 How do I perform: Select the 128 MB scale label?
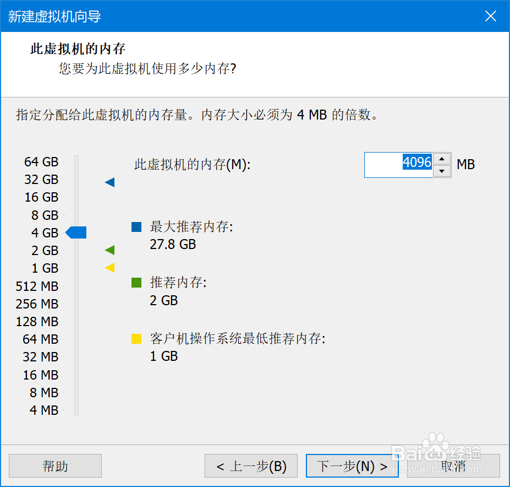(x=37, y=322)
